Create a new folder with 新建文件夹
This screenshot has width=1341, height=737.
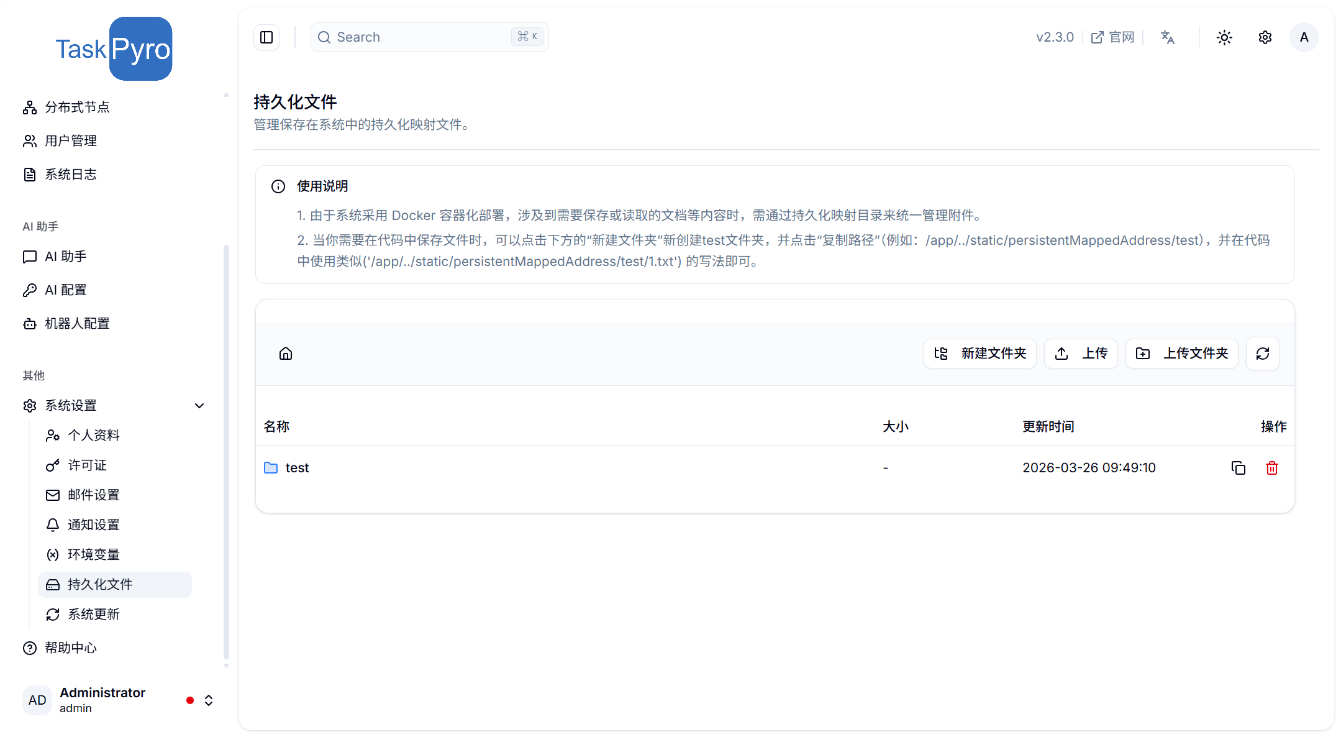[980, 353]
